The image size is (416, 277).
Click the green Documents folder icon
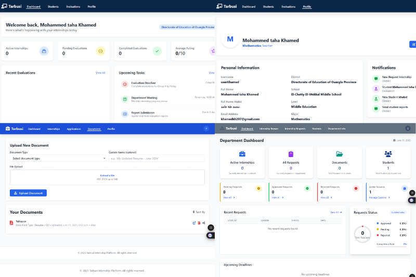pos(339,154)
